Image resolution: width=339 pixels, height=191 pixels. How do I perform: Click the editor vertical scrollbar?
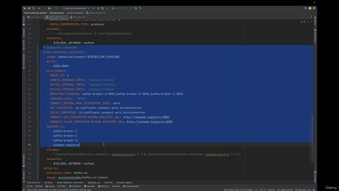click(312, 138)
